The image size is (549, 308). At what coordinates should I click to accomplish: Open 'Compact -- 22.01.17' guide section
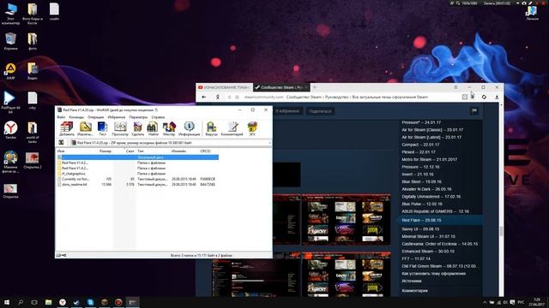(x=420, y=145)
